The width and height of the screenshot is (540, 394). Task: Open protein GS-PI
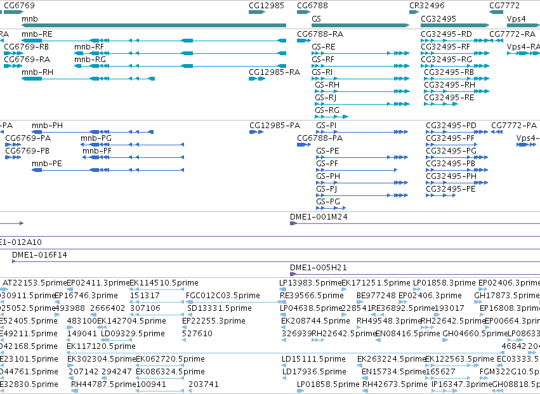(362, 132)
